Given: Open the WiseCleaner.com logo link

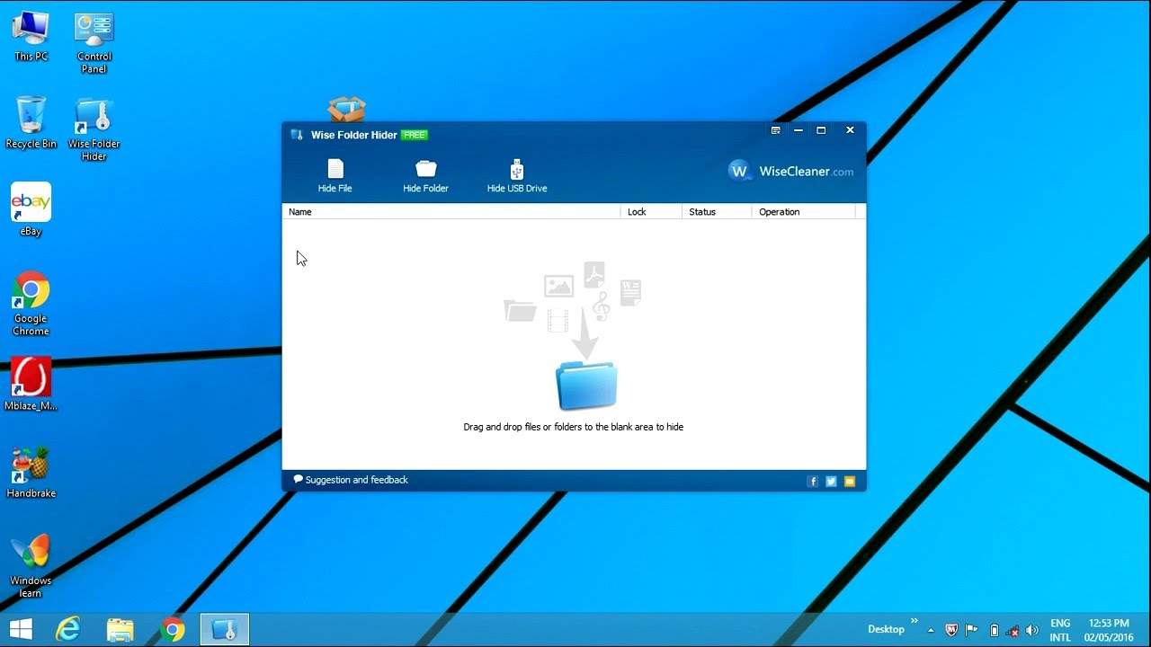Looking at the screenshot, I should coord(790,171).
